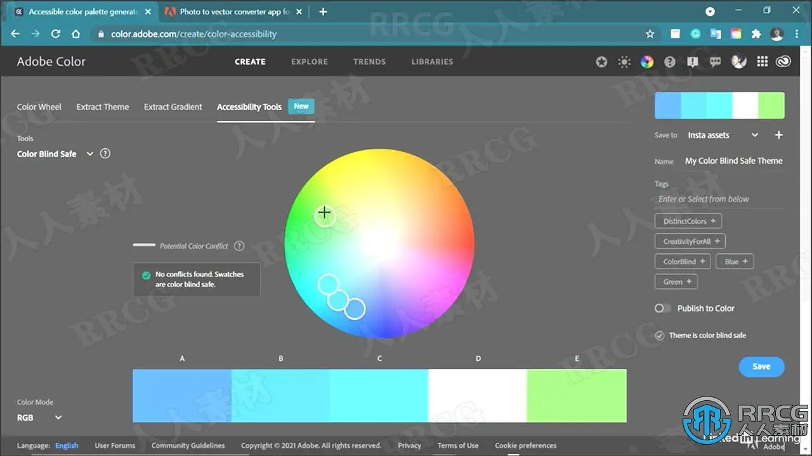The image size is (812, 456).
Task: Open the LIBRARIES menu item
Action: click(432, 61)
